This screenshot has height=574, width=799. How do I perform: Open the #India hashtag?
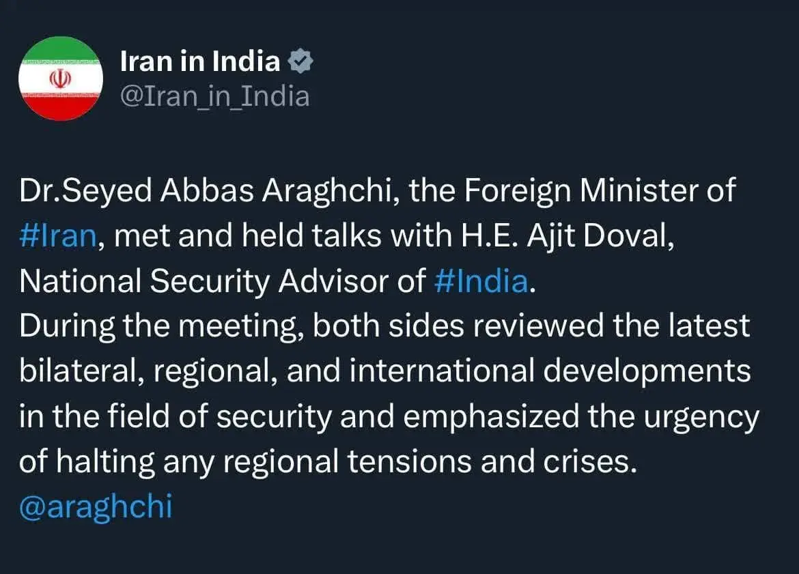click(481, 281)
